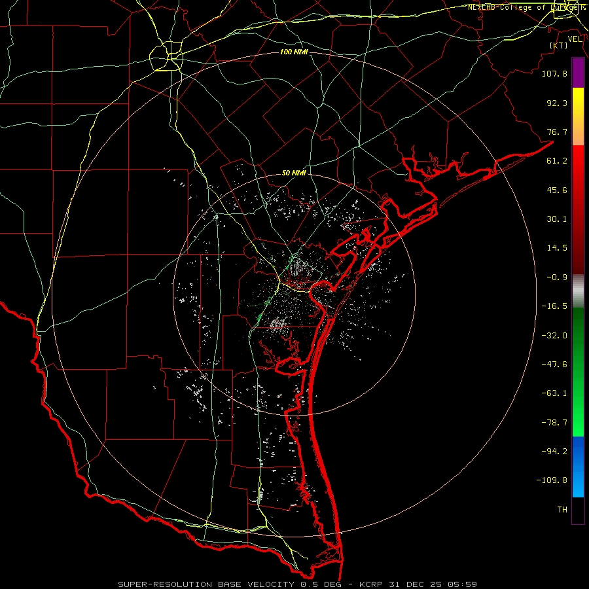Click the "100 NMI" range ring label
Screen dimensions: 589x589
click(294, 52)
